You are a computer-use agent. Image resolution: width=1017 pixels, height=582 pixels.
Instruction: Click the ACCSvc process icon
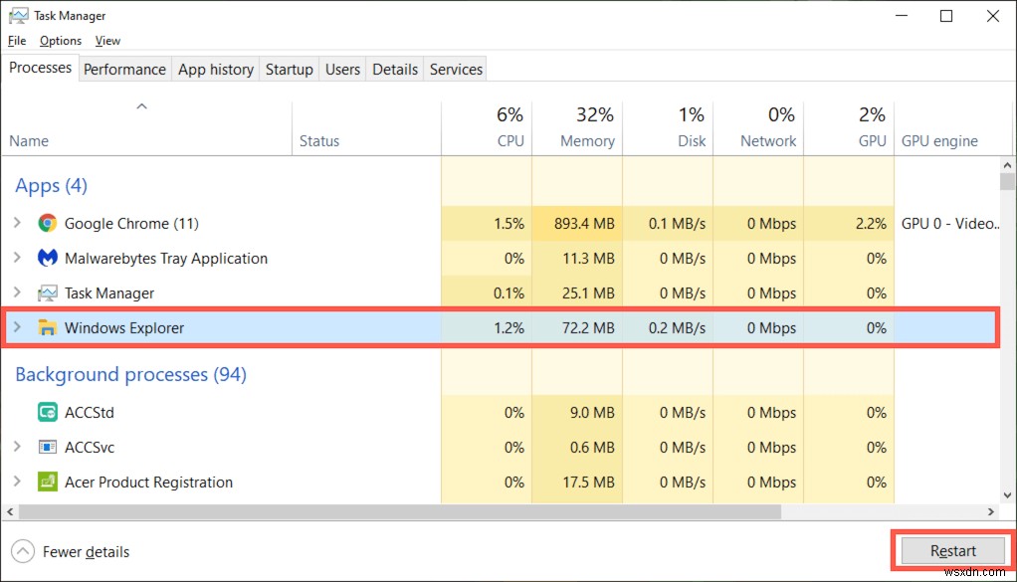[47, 447]
